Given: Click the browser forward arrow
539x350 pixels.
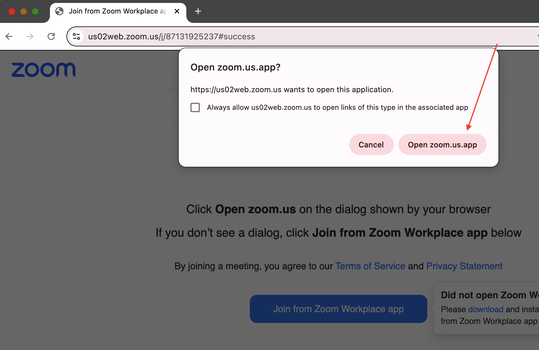Looking at the screenshot, I should pyautogui.click(x=30, y=36).
